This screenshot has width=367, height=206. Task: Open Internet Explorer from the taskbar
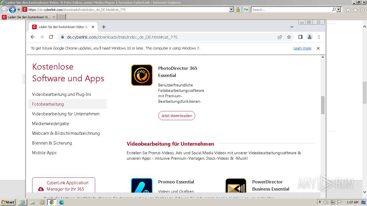click(x=23, y=202)
